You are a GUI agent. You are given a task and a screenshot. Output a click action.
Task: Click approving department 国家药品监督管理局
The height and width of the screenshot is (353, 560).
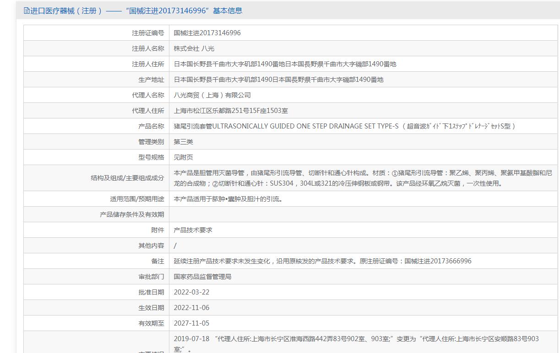click(202, 277)
